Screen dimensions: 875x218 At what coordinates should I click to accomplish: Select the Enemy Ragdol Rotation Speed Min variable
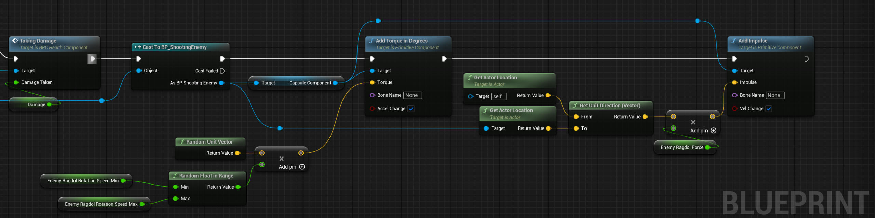[x=83, y=181]
